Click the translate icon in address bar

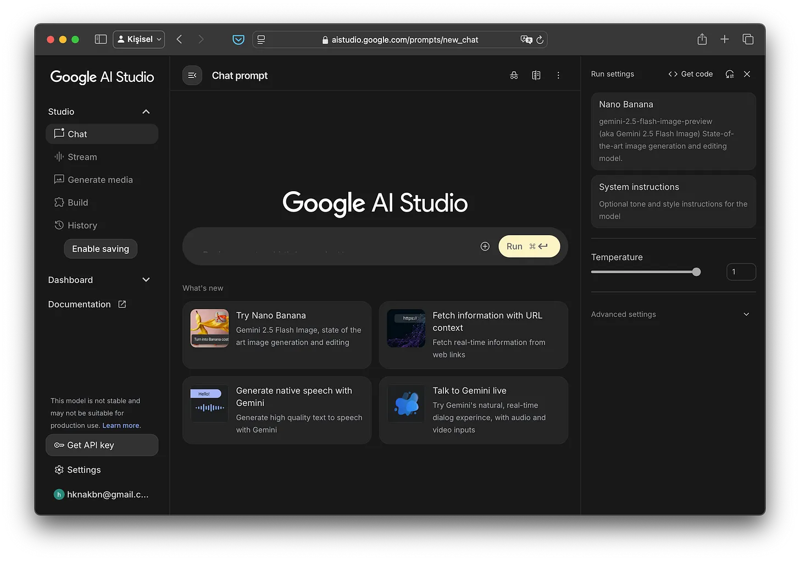tap(526, 40)
